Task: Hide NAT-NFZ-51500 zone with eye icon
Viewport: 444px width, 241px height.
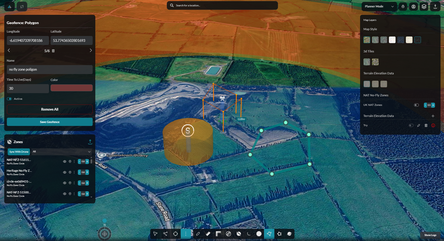Action: pyautogui.click(x=65, y=194)
